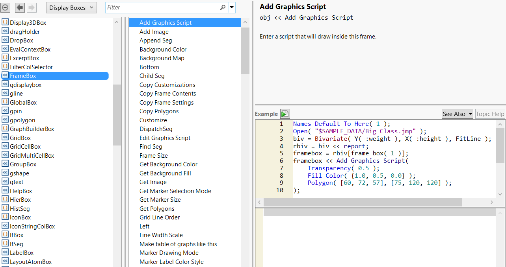Click the forward navigation arrow
506x267 pixels.
(x=32, y=7)
